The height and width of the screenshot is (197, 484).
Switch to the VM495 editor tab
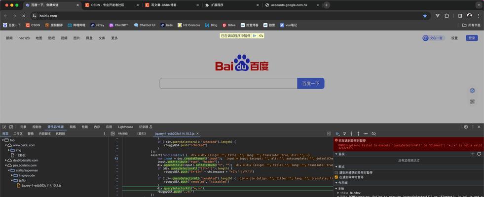(x=123, y=134)
